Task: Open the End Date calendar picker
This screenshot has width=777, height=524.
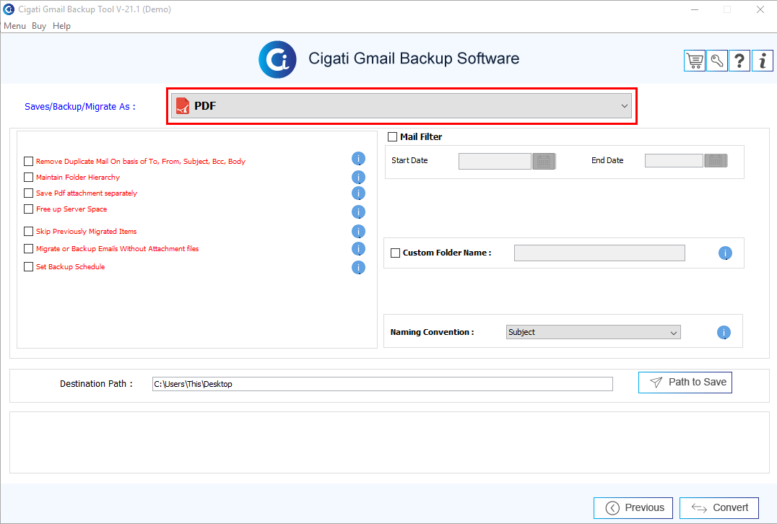Action: [716, 160]
